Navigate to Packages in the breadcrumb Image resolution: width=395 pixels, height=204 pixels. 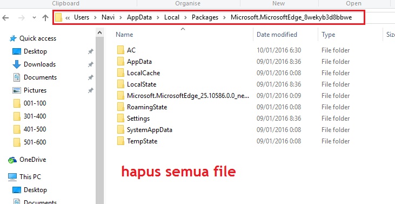[x=205, y=17]
